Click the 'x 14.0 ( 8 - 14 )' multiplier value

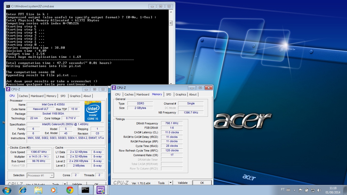point(39,157)
